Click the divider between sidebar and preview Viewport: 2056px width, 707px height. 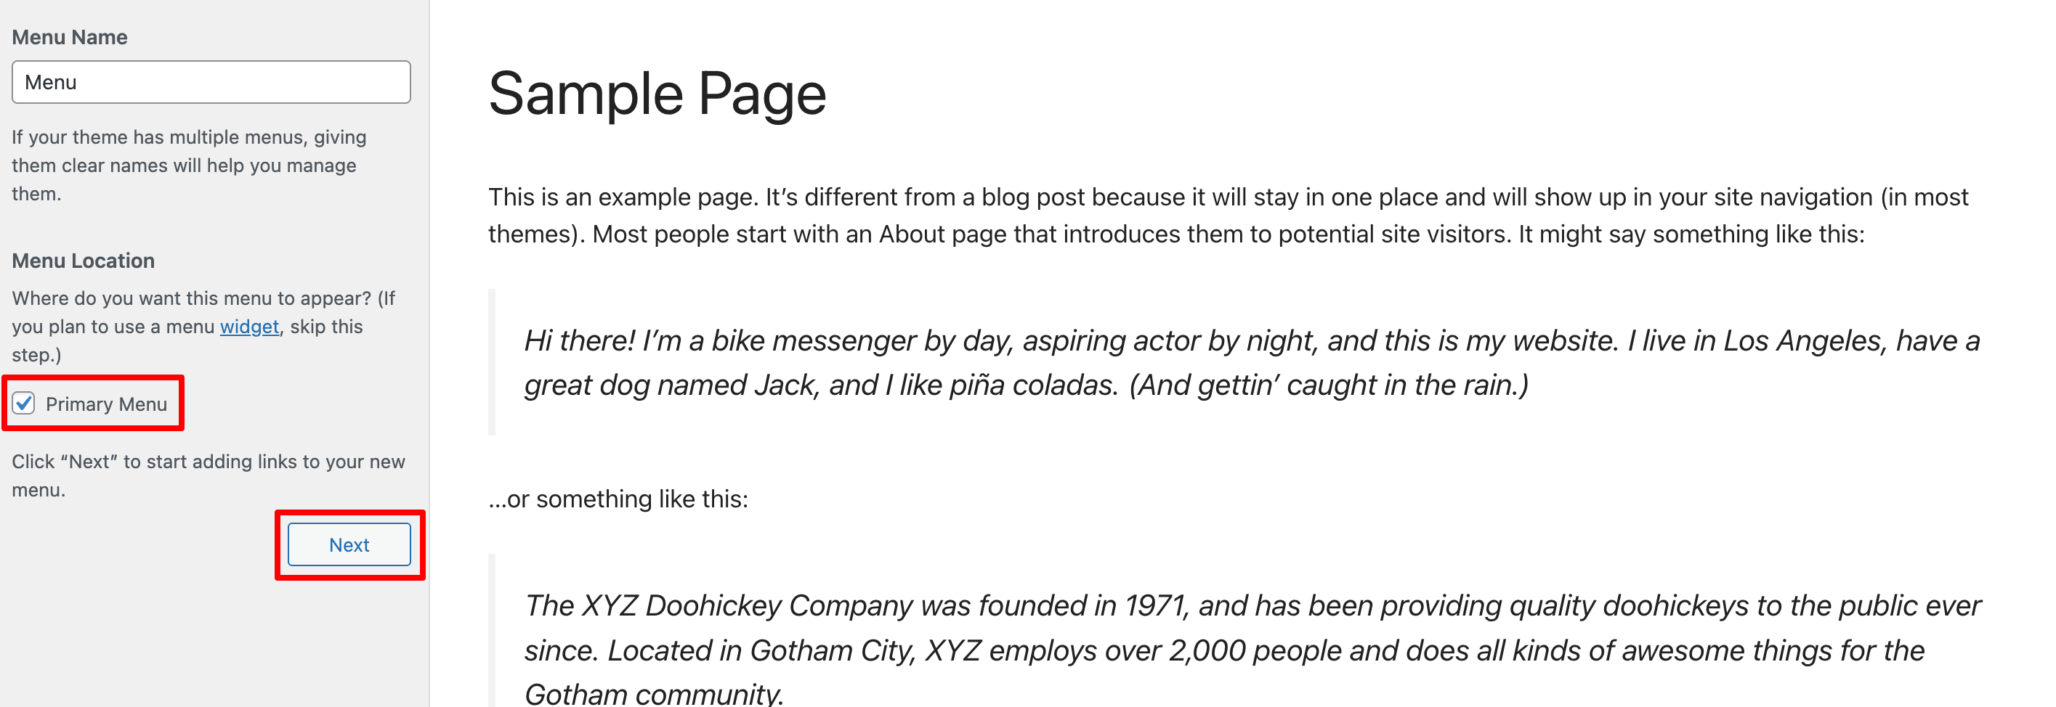click(x=429, y=353)
